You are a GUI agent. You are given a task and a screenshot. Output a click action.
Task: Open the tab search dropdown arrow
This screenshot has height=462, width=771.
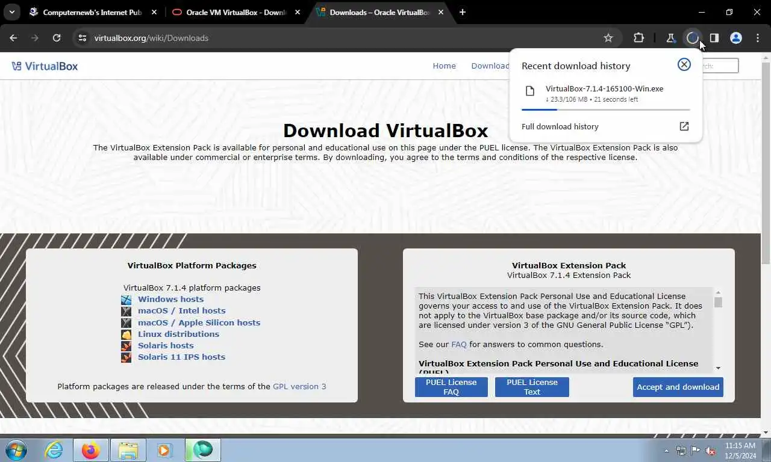(x=11, y=12)
